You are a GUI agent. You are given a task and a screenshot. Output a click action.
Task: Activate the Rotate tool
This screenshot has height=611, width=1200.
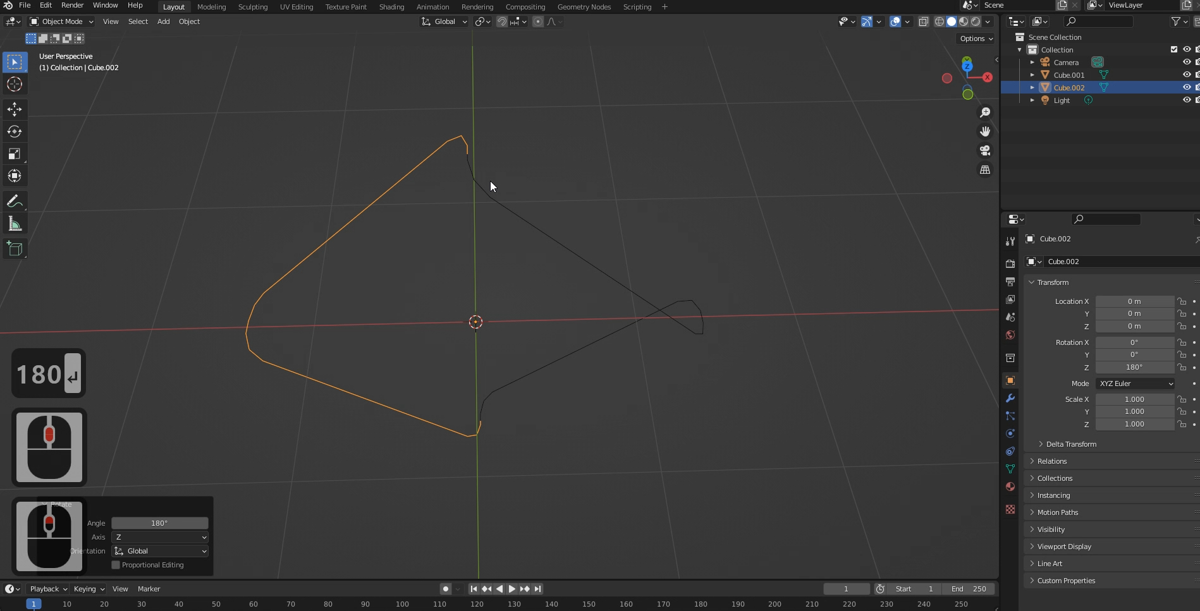[15, 131]
